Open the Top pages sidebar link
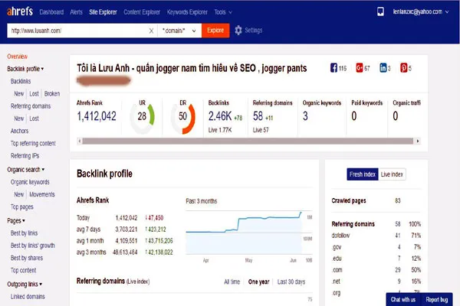This screenshot has height=306, width=460. coord(21,207)
